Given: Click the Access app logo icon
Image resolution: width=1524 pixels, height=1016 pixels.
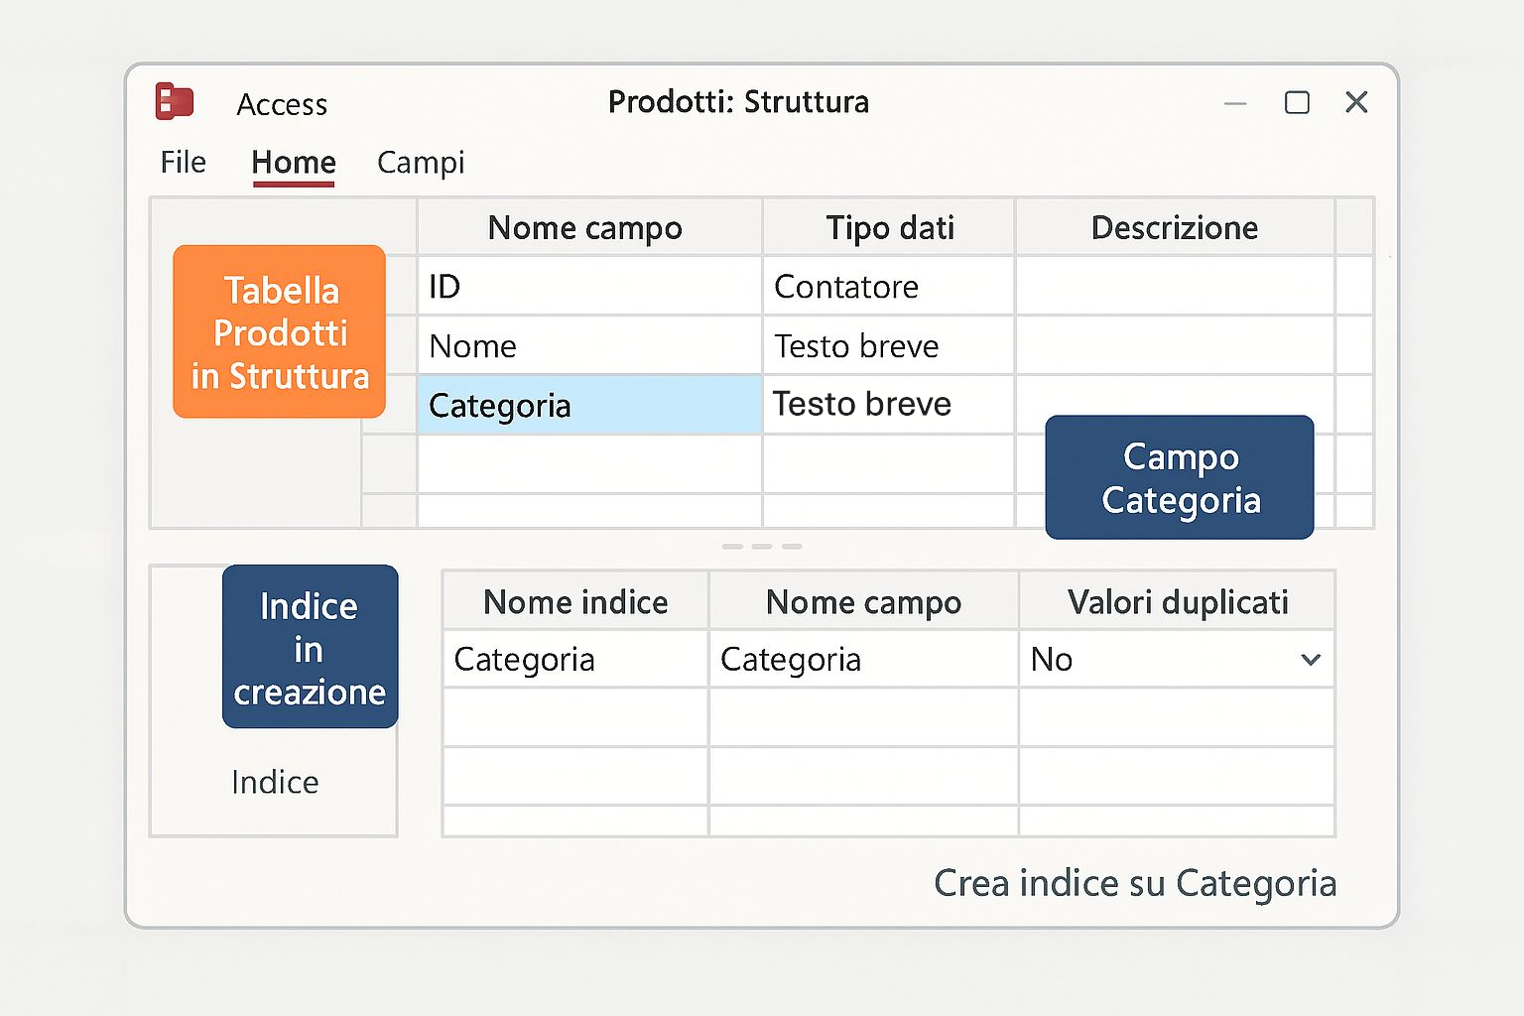Looking at the screenshot, I should tap(175, 101).
